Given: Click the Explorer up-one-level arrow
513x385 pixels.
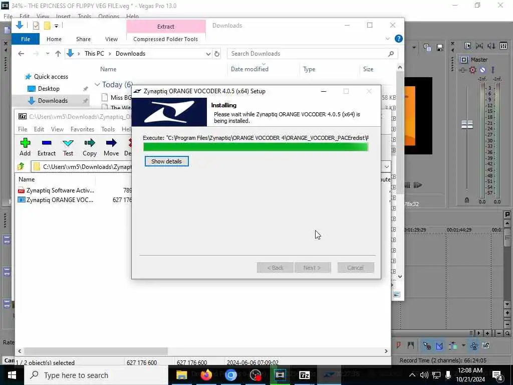Looking at the screenshot, I should tap(58, 54).
